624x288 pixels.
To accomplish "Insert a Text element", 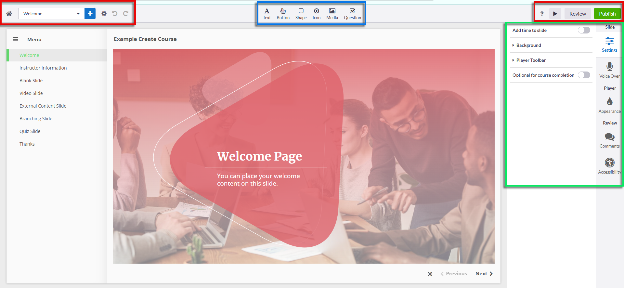I will pyautogui.click(x=267, y=14).
